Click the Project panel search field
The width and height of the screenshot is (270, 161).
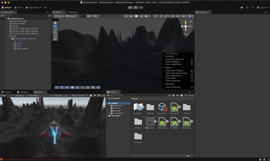click(145, 96)
